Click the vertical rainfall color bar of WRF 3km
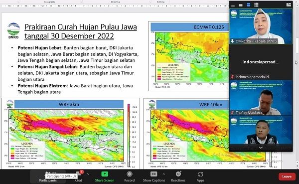 point(129,135)
